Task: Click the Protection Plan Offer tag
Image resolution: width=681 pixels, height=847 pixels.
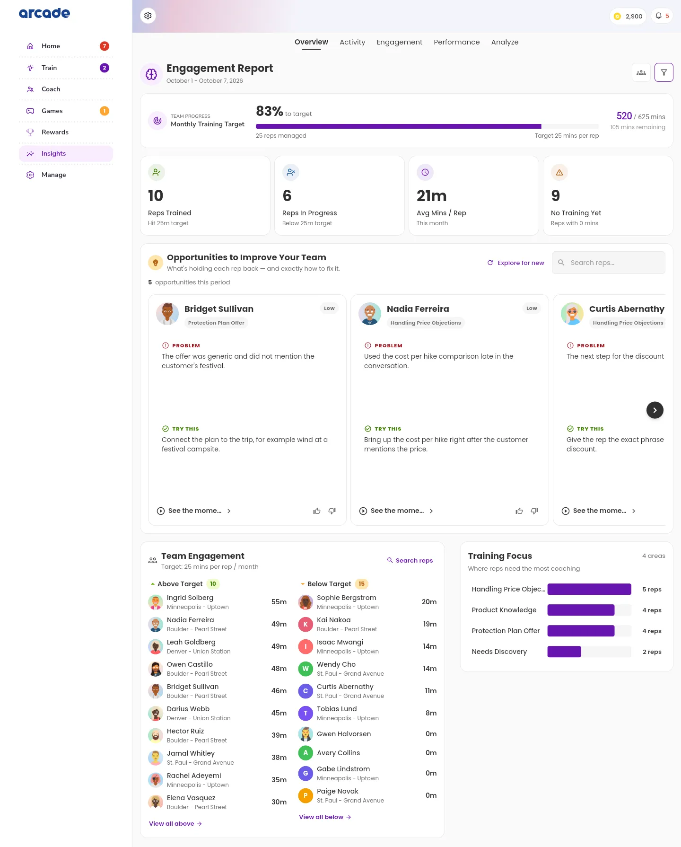Action: [216, 323]
